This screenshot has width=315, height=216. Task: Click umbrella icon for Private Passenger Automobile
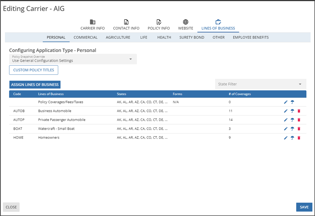pyautogui.click(x=292, y=120)
